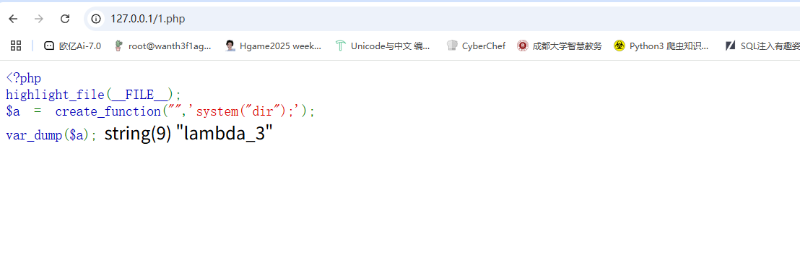Go back to the previous page

click(13, 19)
